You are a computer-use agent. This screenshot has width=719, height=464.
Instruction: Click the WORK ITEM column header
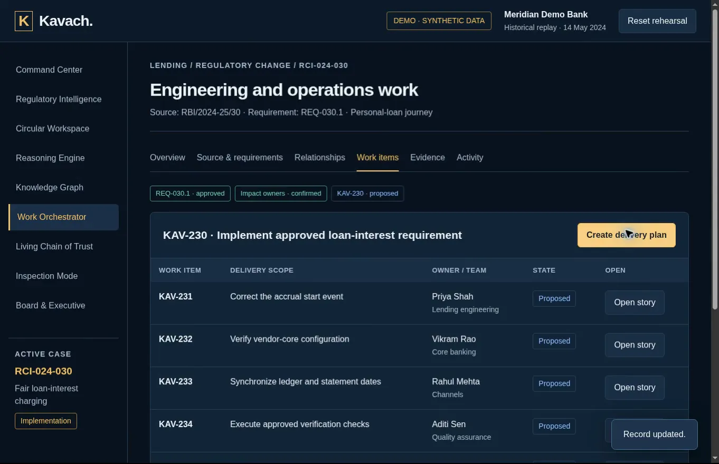(x=180, y=270)
